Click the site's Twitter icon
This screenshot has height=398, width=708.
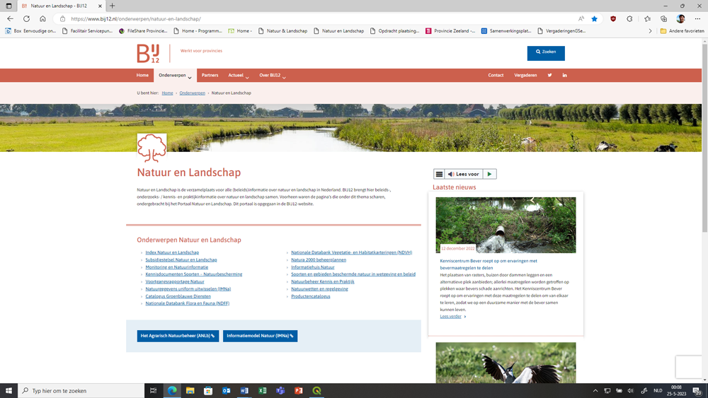click(549, 75)
